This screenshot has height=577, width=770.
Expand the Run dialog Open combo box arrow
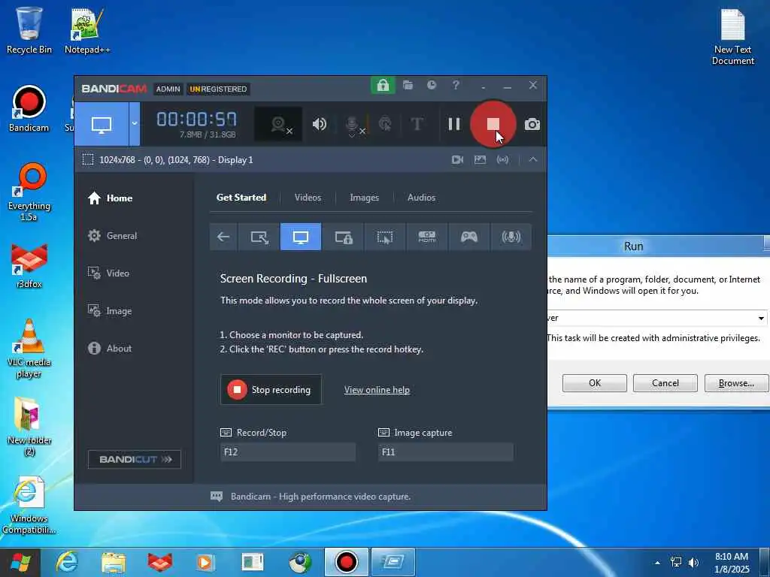point(761,318)
